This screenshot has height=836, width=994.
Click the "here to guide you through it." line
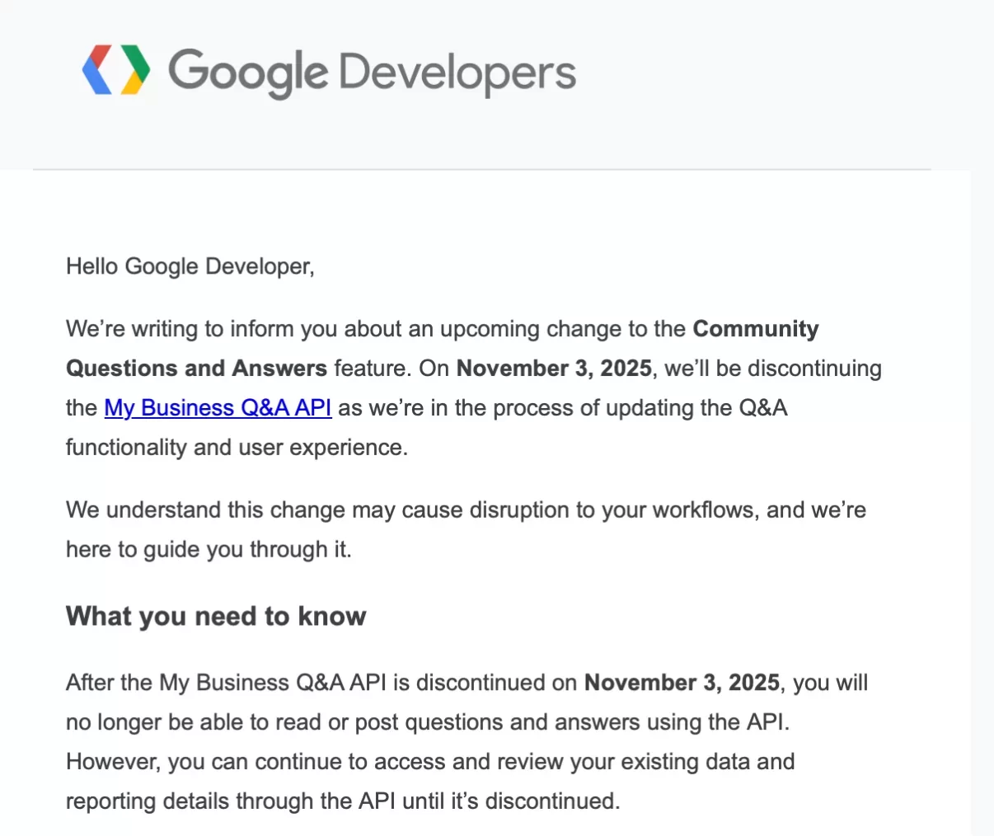click(209, 549)
